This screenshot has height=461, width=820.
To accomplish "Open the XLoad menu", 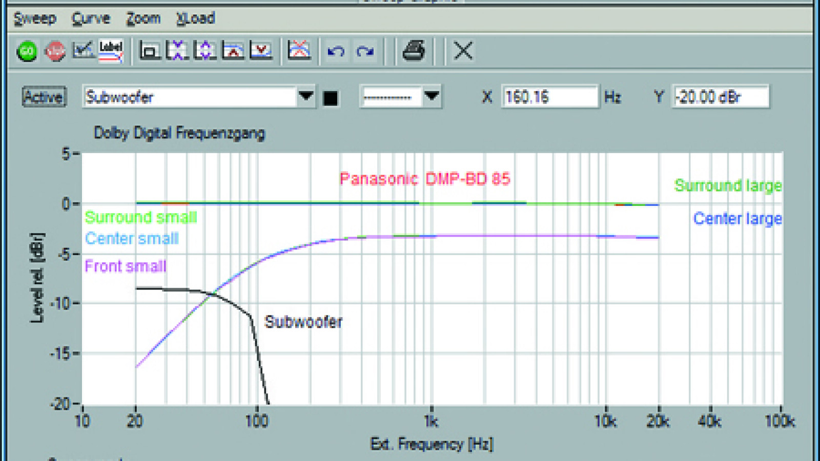I will click(x=196, y=18).
